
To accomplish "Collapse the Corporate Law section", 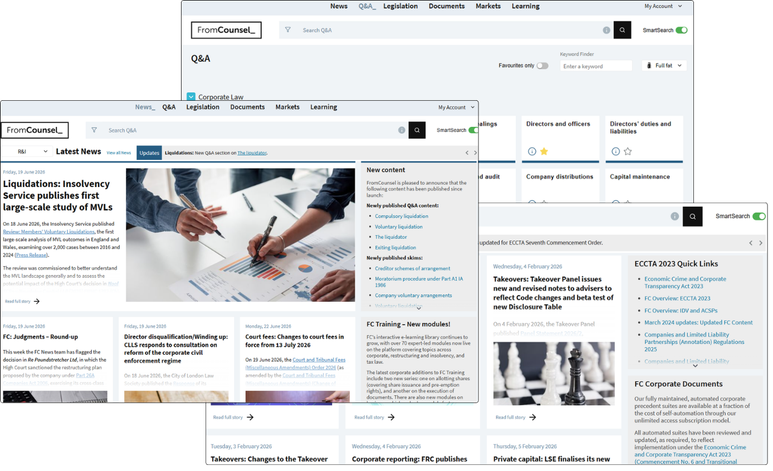I will tap(191, 96).
